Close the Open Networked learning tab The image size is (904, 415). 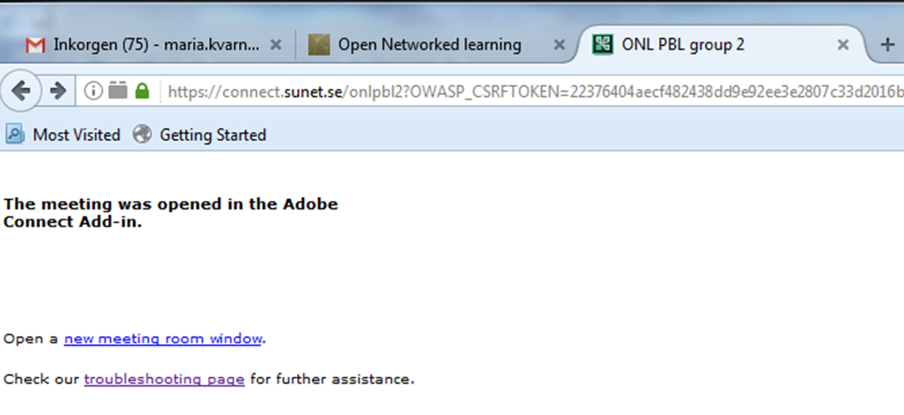click(559, 45)
